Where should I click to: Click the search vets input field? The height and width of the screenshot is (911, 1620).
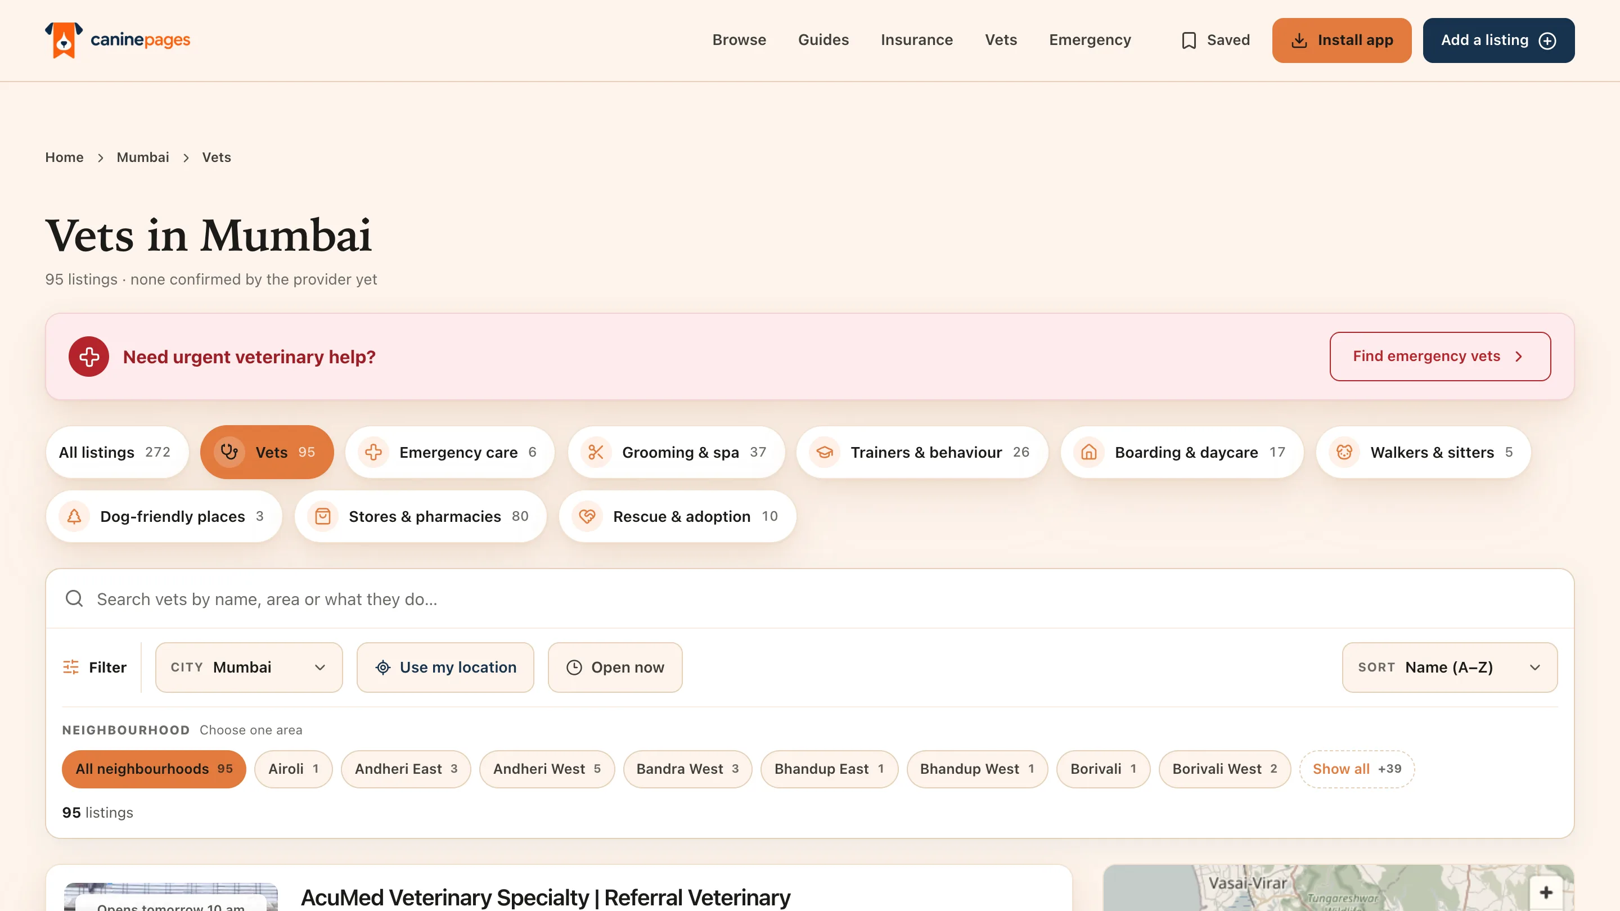coord(810,598)
